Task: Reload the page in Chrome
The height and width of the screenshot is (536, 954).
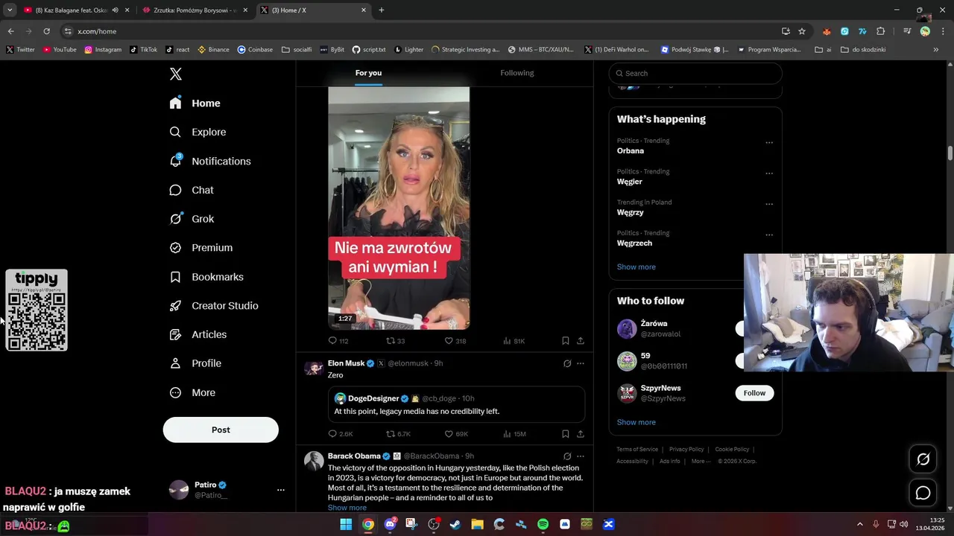Action: pyautogui.click(x=46, y=31)
